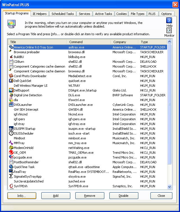Select the OE_OEM Trend Micro icon

coord(11,153)
